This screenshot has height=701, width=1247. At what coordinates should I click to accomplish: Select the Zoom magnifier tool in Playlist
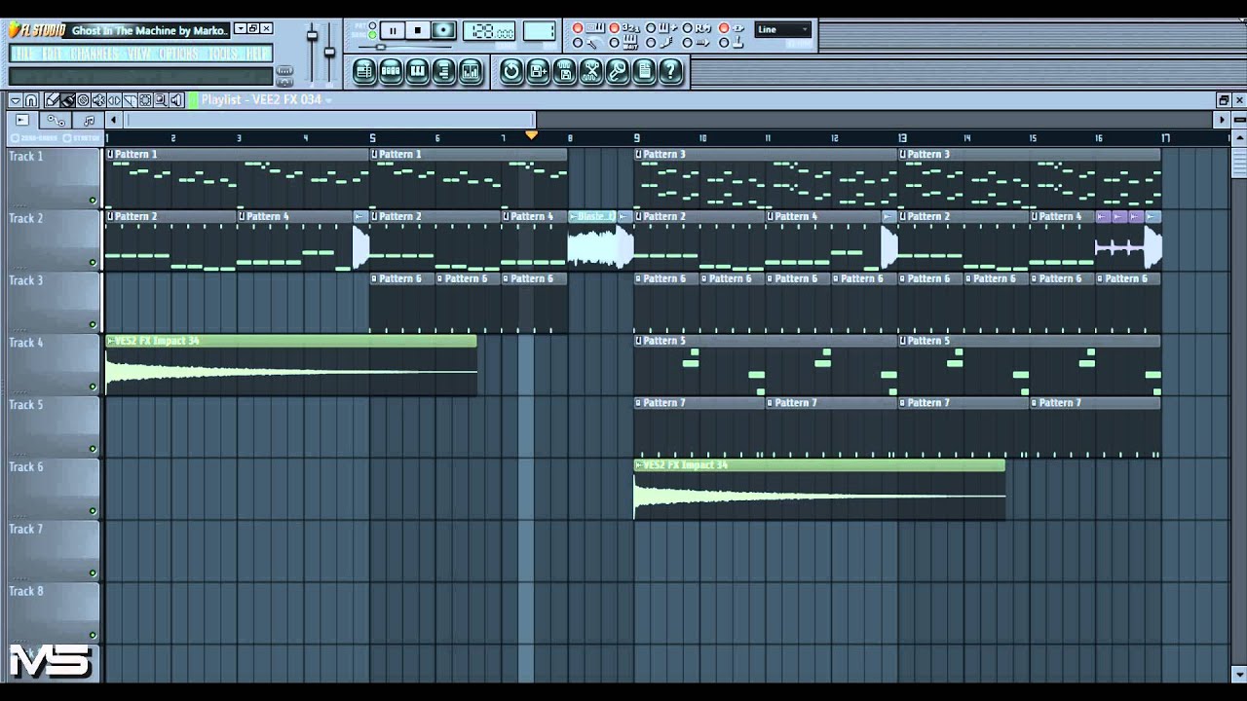(x=161, y=100)
